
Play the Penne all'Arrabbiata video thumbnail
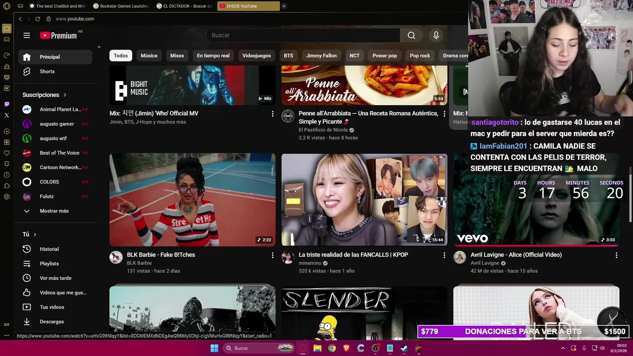[x=364, y=85]
